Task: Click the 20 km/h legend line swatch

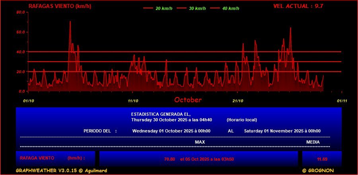Action: point(148,8)
